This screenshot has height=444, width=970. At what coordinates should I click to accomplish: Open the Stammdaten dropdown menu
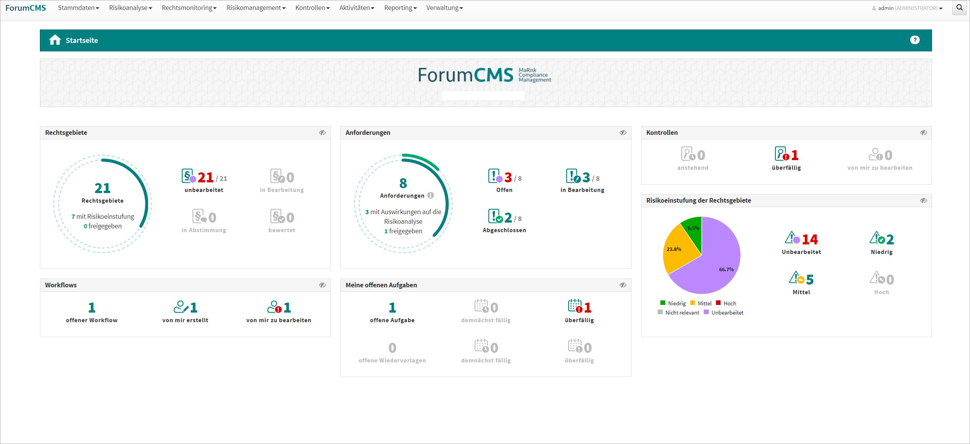[78, 8]
